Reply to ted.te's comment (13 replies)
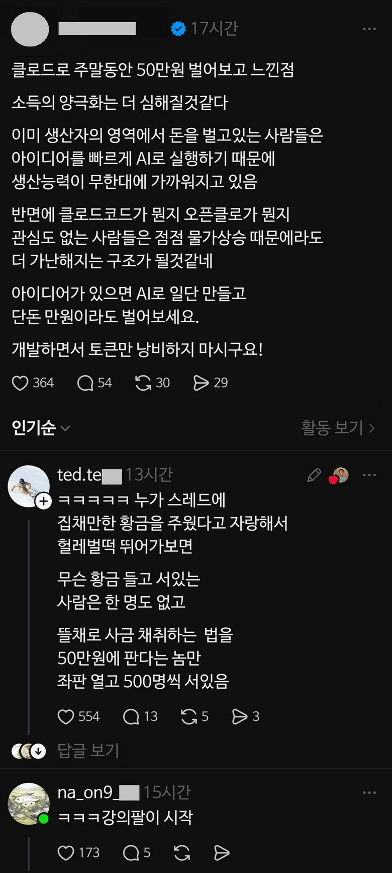The height and width of the screenshot is (873, 392). (131, 716)
